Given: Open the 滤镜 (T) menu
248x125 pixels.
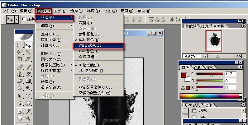Looking at the screenshot, I should tap(93, 11).
